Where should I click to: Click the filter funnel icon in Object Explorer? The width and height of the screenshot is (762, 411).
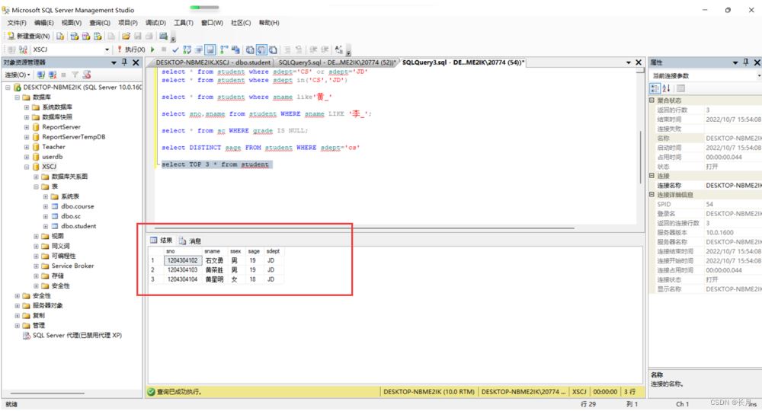click(x=75, y=75)
